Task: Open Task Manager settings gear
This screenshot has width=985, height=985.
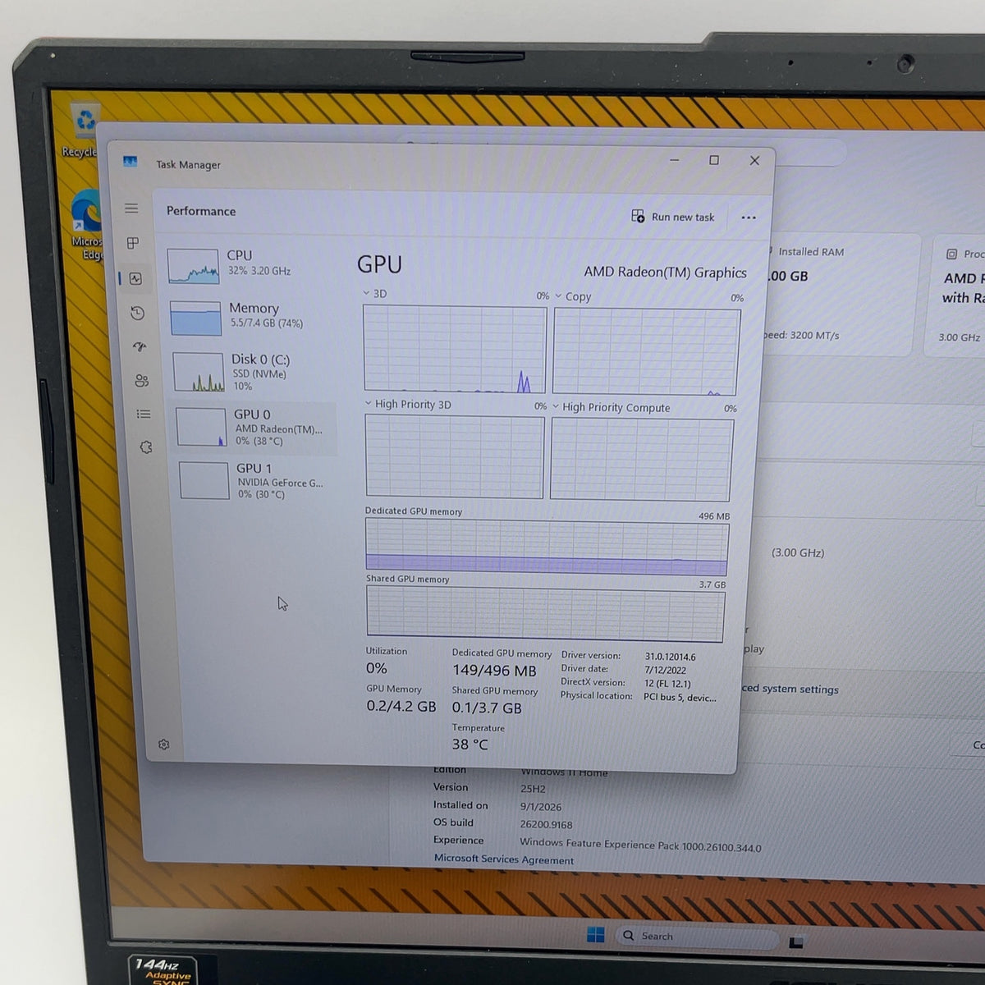Action: (x=163, y=744)
